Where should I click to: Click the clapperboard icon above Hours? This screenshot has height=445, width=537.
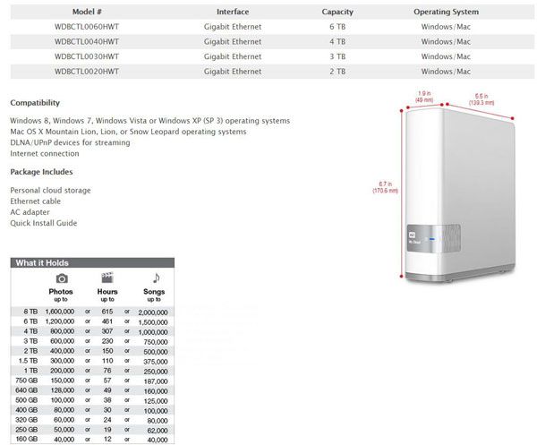tap(107, 278)
